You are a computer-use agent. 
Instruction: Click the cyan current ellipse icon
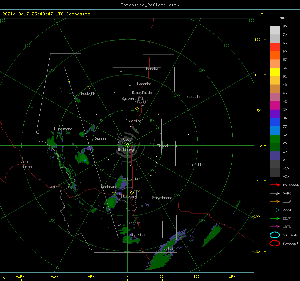275,235
